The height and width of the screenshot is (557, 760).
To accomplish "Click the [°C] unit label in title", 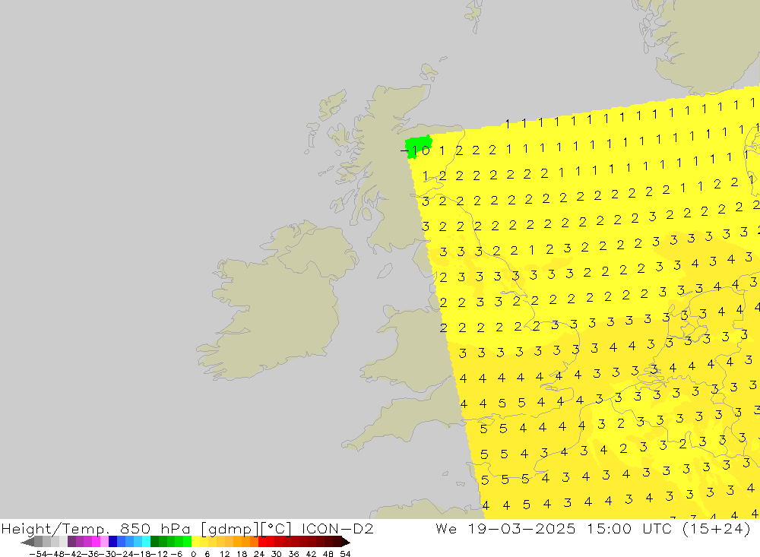I will [277, 528].
